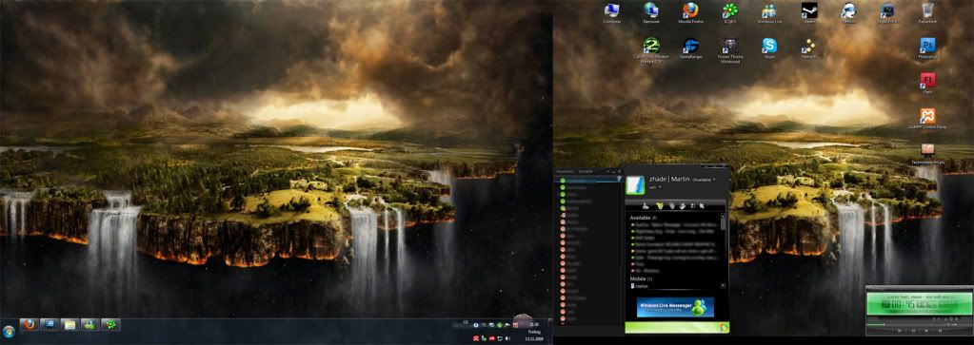Image resolution: width=974 pixels, height=345 pixels.
Task: Open the ICQ 6.5 desktop shortcut
Action: [729, 12]
